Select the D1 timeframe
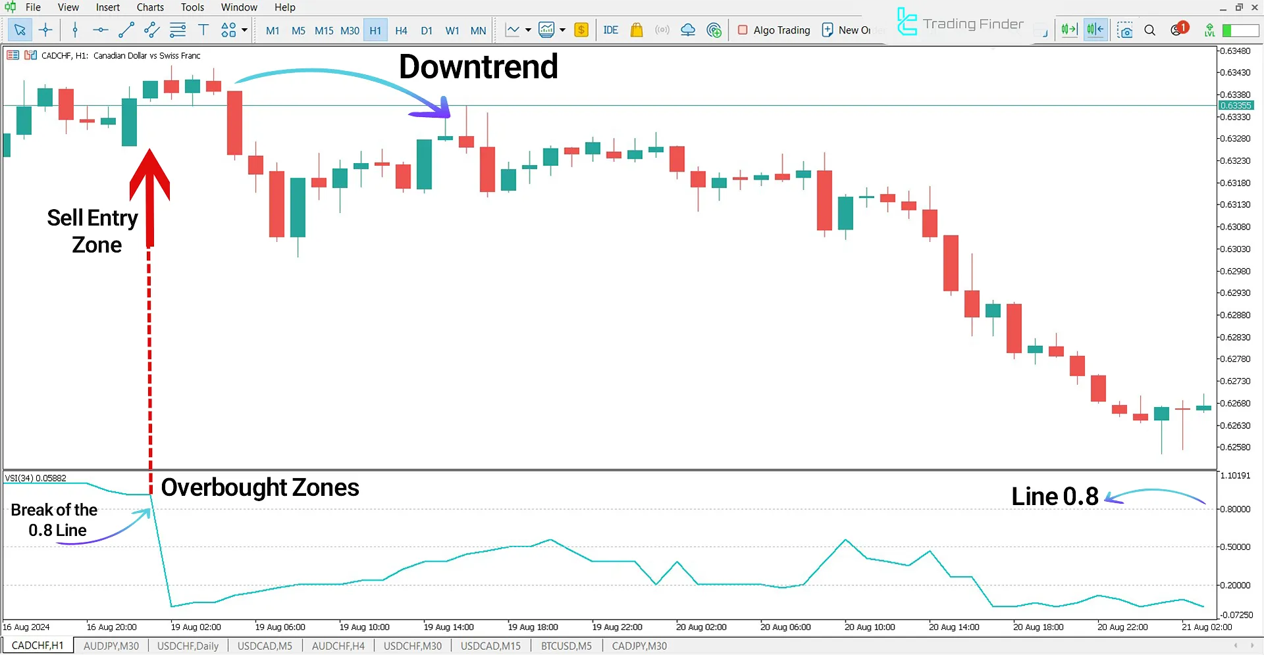This screenshot has height=655, width=1264. coord(427,30)
